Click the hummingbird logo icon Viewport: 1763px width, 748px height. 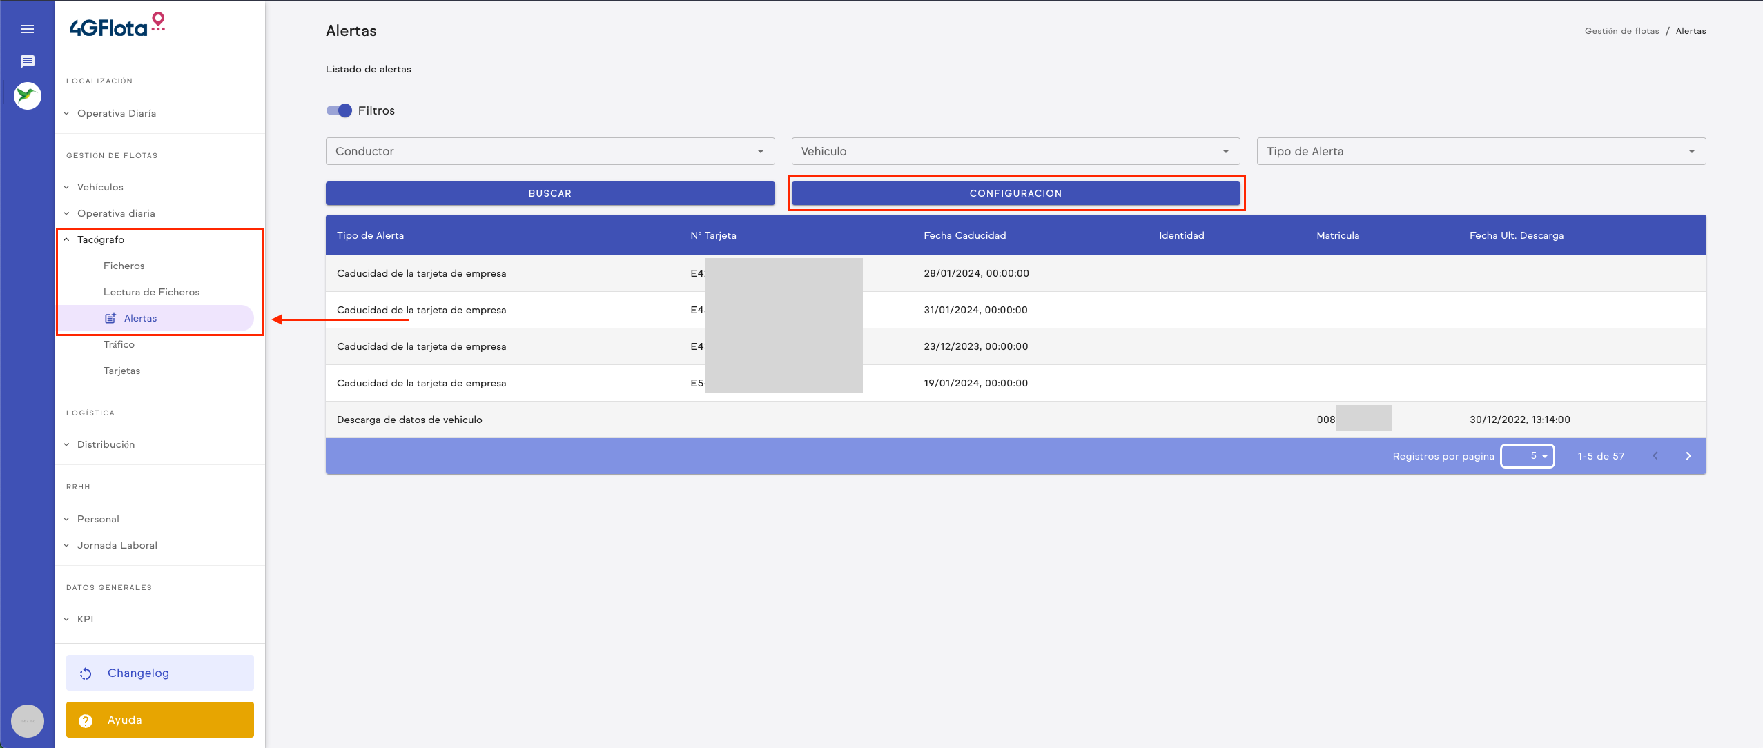pyautogui.click(x=28, y=96)
